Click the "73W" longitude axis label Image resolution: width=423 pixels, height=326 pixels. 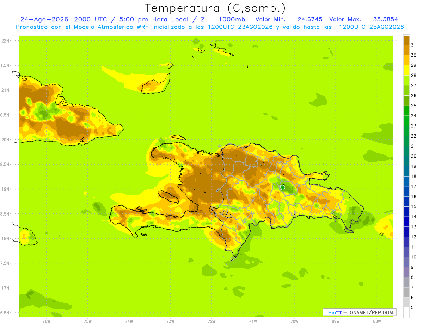170,321
